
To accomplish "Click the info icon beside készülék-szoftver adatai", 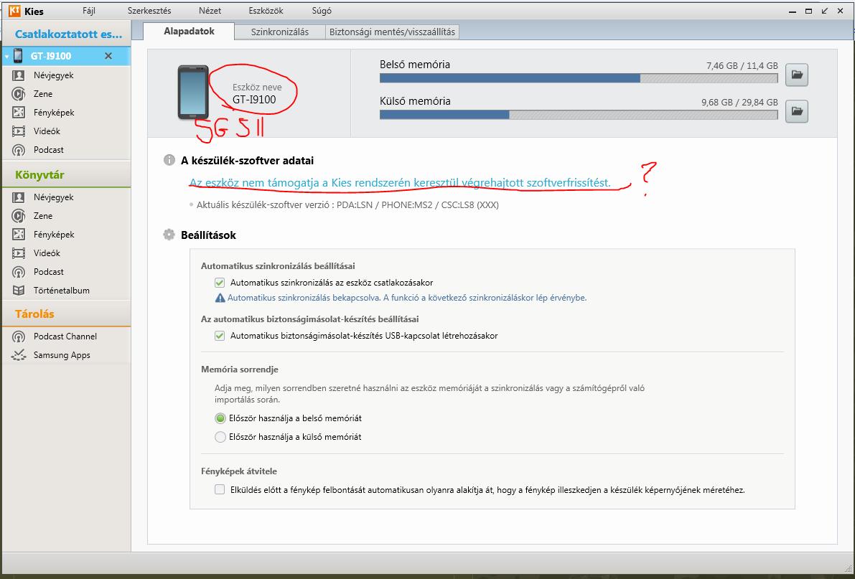I will pyautogui.click(x=169, y=160).
